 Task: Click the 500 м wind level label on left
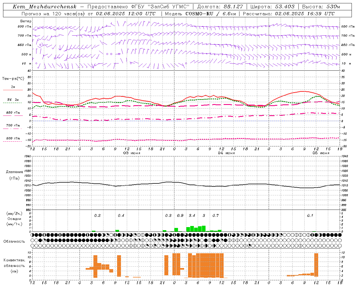[x=26, y=54]
